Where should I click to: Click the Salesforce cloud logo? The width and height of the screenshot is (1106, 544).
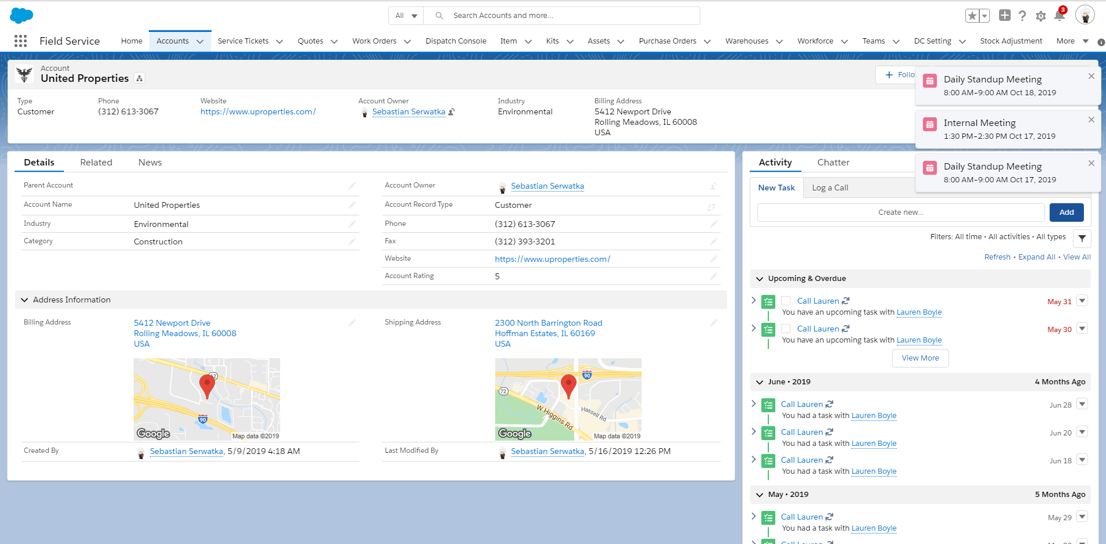[22, 16]
